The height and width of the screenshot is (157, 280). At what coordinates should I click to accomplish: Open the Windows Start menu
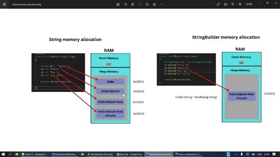[3, 154]
